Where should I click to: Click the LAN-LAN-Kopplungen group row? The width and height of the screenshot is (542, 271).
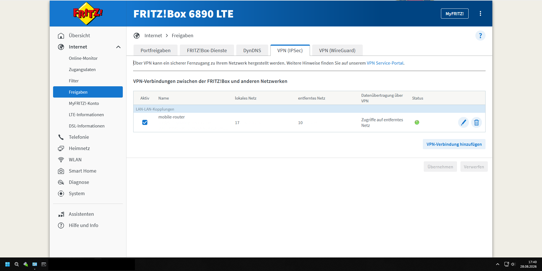click(x=309, y=109)
